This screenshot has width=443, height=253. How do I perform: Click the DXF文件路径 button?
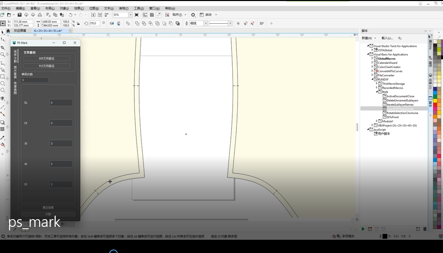[x=47, y=59]
